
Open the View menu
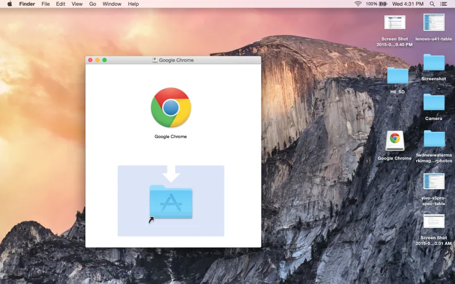77,4
